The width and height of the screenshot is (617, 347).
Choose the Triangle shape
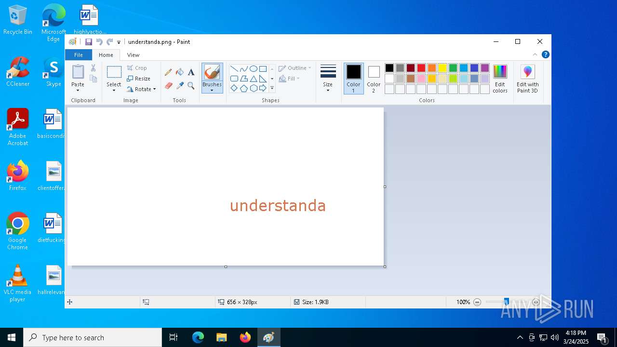click(253, 79)
